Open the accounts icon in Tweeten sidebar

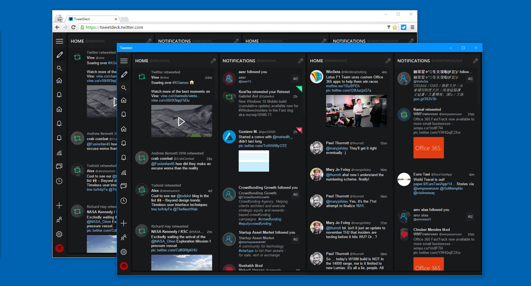(x=124, y=237)
